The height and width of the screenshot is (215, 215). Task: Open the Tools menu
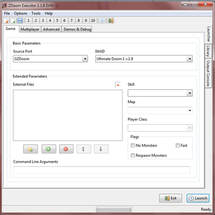click(36, 13)
